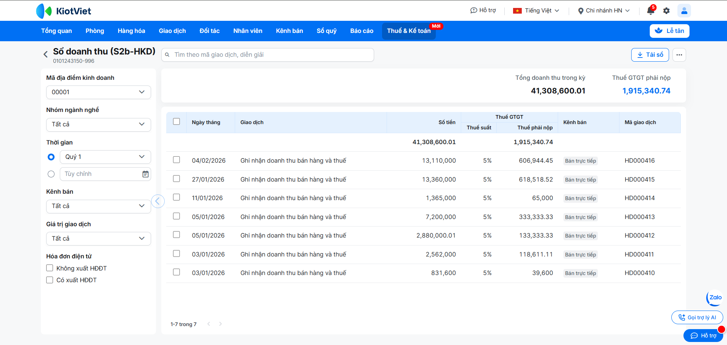The width and height of the screenshot is (727, 345).
Task: Click the Tải sổ download button
Action: (x=650, y=55)
